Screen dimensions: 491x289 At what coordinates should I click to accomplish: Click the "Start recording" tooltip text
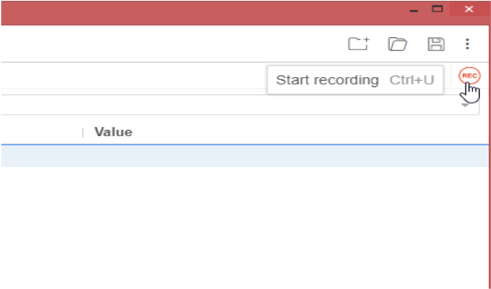pyautogui.click(x=327, y=80)
